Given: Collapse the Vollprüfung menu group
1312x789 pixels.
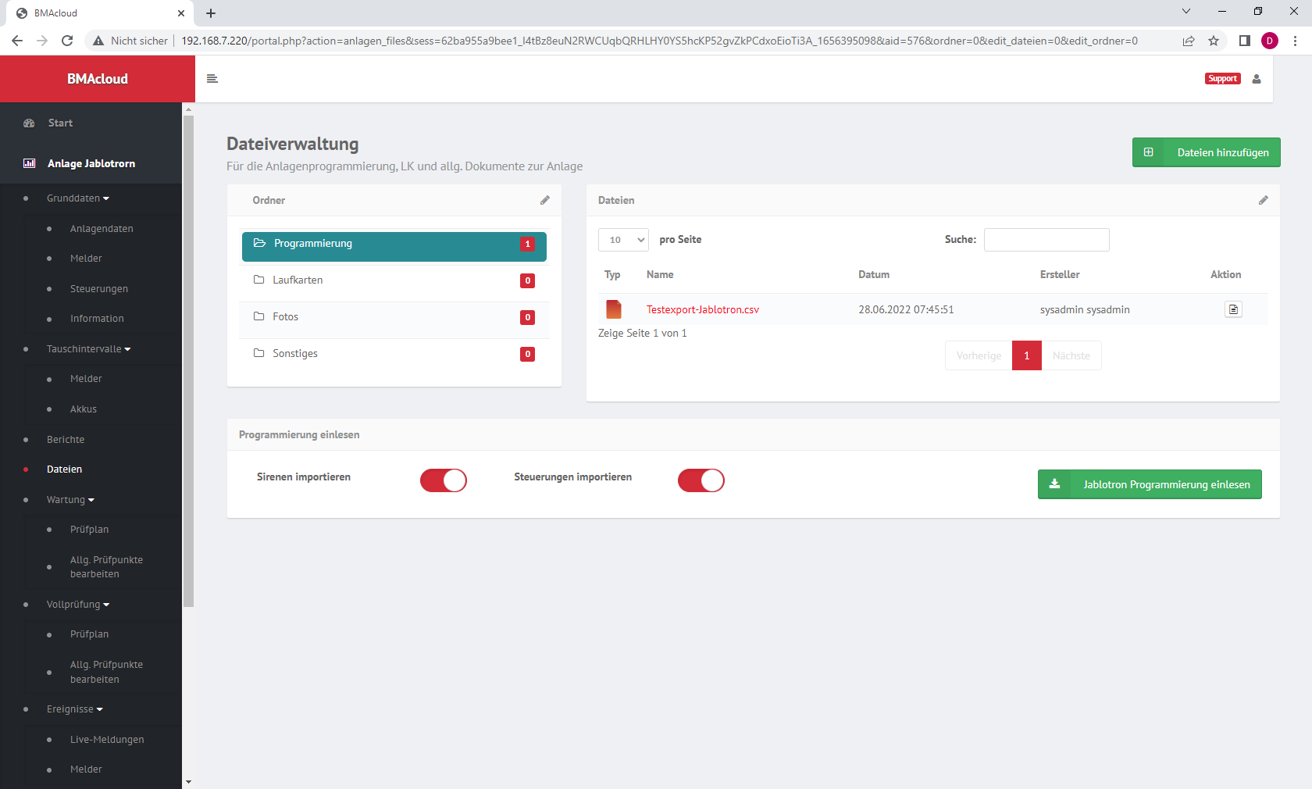Looking at the screenshot, I should point(78,605).
